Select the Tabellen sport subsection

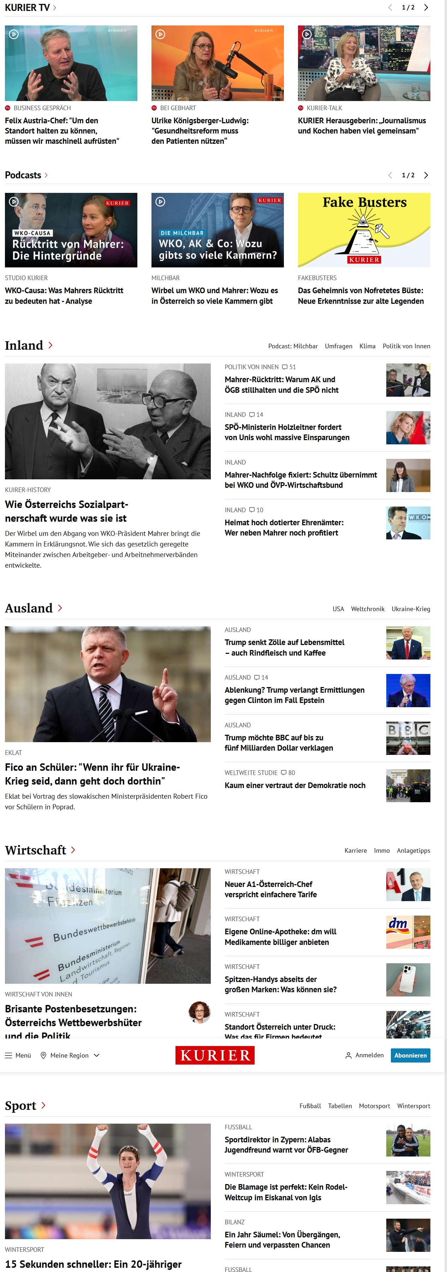click(x=340, y=1106)
